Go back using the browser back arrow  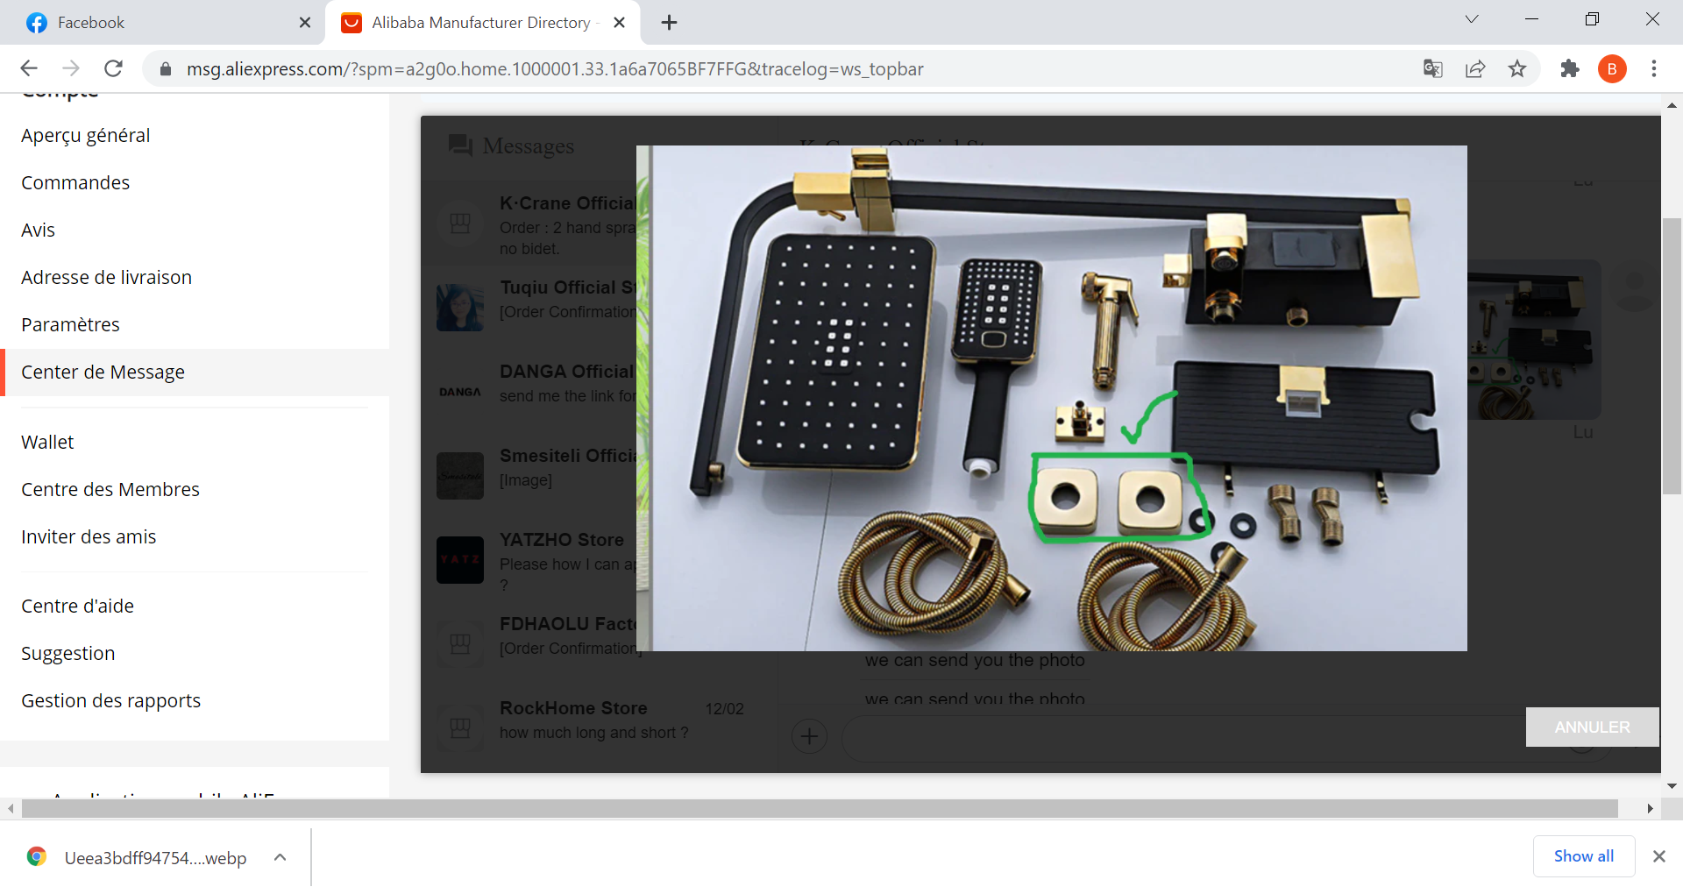[x=29, y=68]
